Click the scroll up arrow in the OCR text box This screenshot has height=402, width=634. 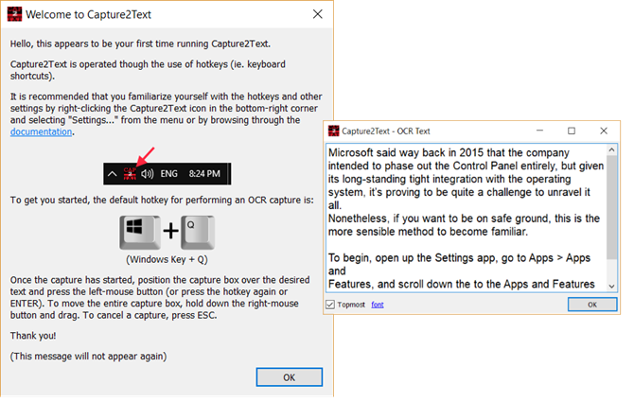pyautogui.click(x=611, y=149)
